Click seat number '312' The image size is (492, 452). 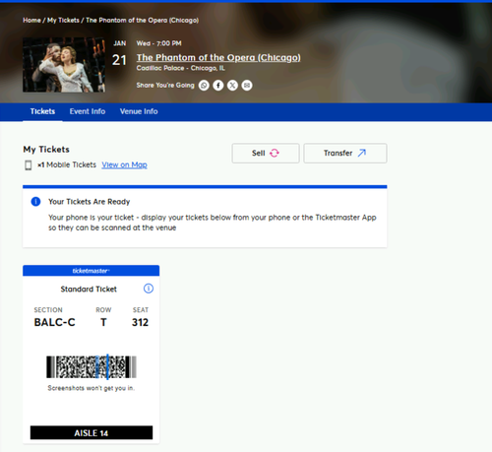click(140, 322)
